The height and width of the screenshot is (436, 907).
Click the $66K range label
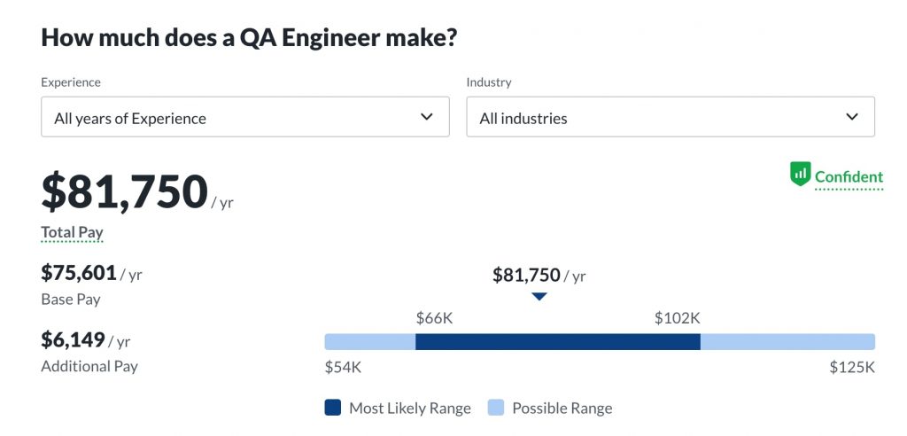434,318
